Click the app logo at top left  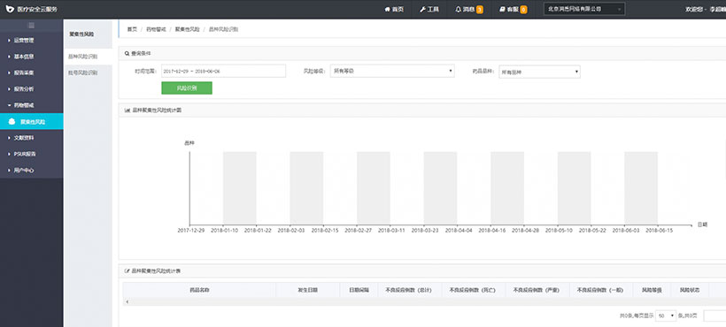click(x=10, y=9)
